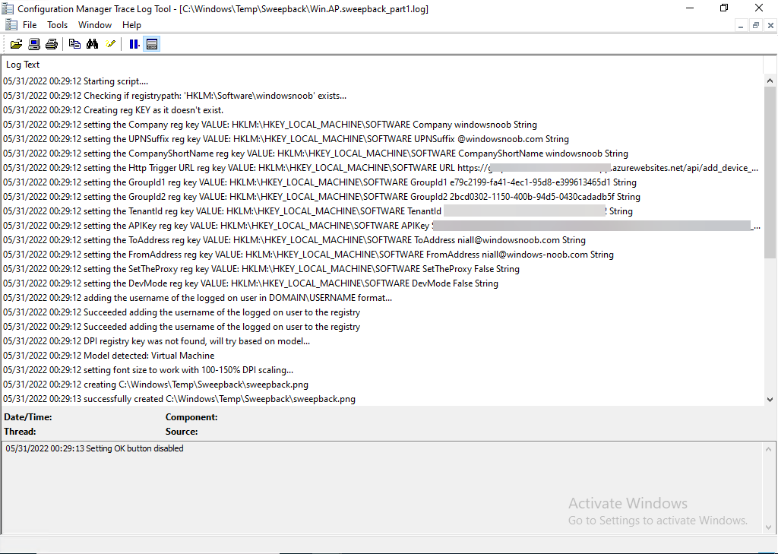Open the File menu
This screenshot has width=778, height=554.
tap(30, 25)
